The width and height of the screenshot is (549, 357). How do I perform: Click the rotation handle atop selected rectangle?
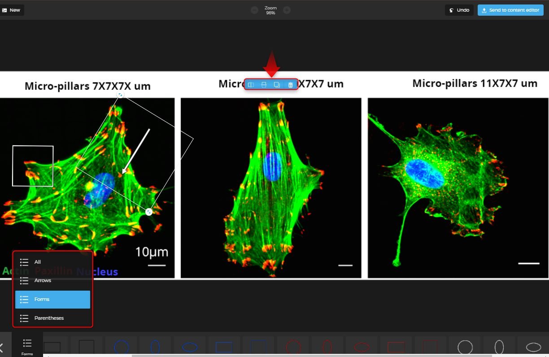[120, 95]
